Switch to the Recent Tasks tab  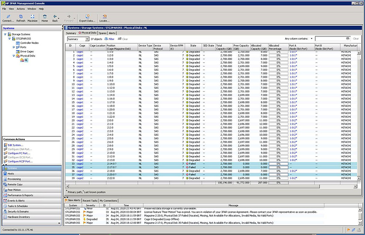[x=90, y=201]
